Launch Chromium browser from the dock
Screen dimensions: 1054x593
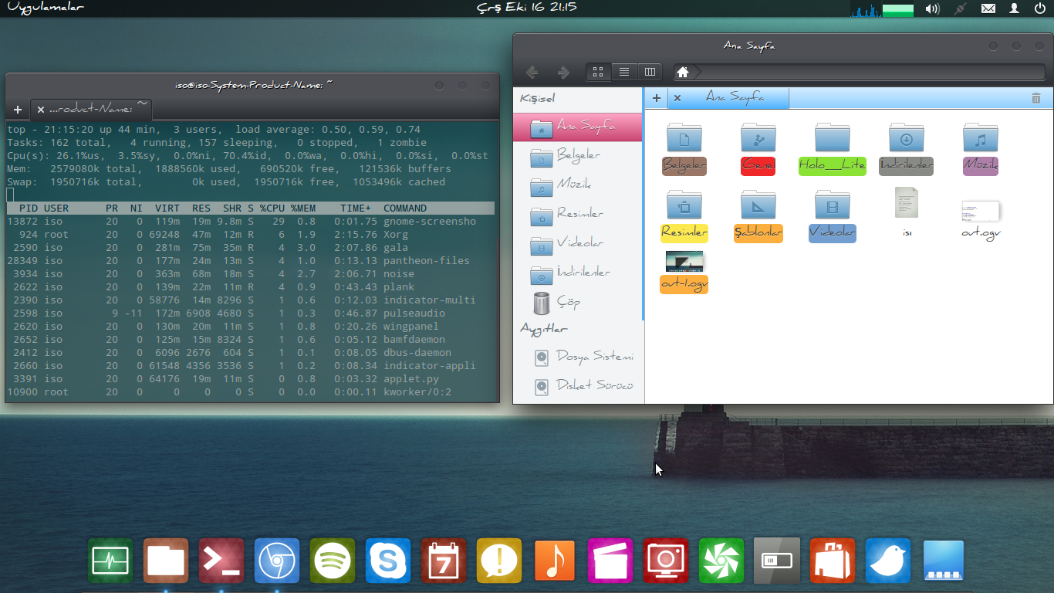click(277, 561)
